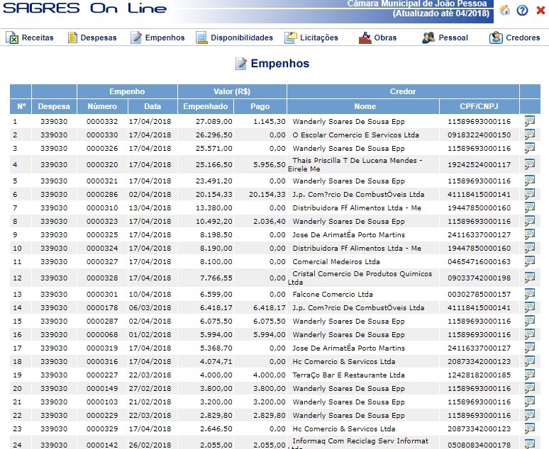The height and width of the screenshot is (449, 549).
Task: Navigate to Licitações
Action: [x=311, y=38]
